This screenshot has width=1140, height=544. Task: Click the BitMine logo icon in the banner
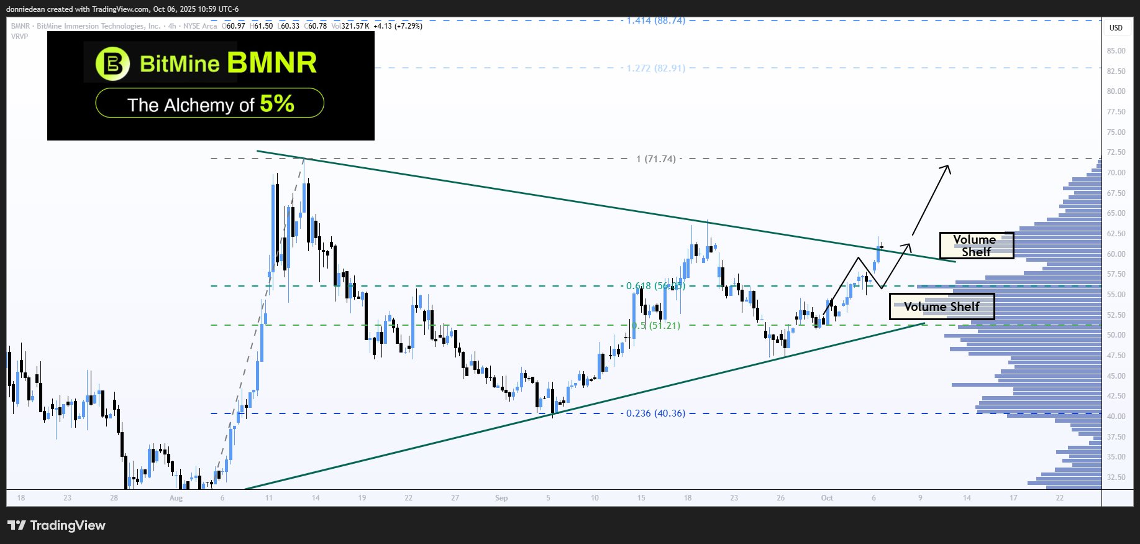tap(112, 63)
